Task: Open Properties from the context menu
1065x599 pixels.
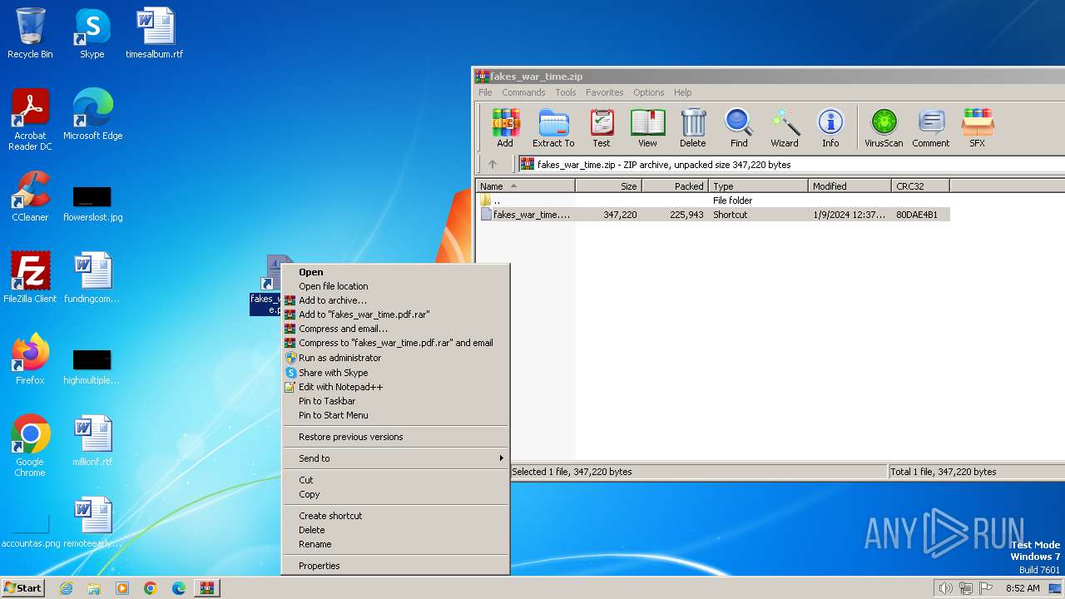Action: click(x=395, y=566)
